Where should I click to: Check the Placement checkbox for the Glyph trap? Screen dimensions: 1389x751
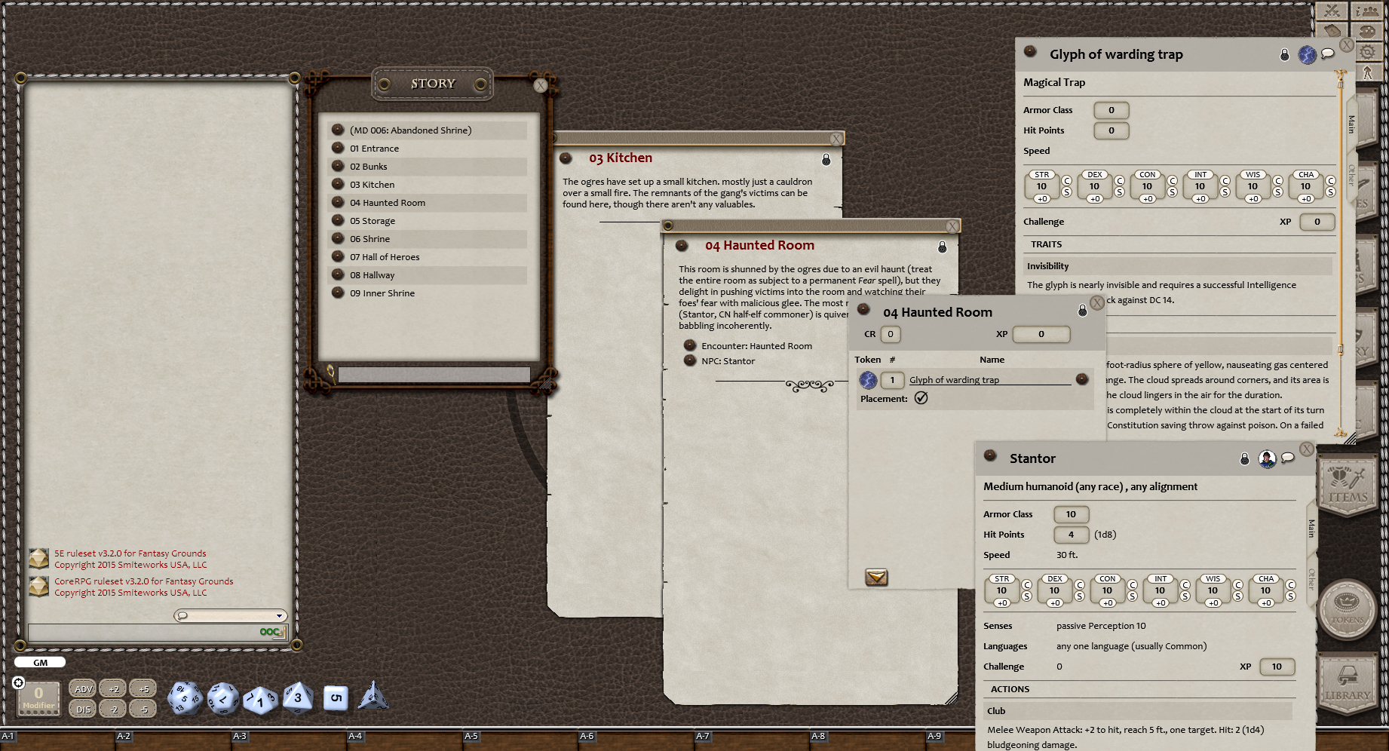tap(921, 397)
